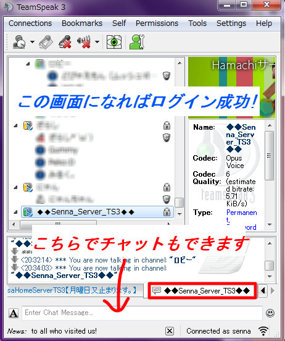Dismiss the news ticker with X button
This screenshot has width=285, height=341.
pos(170,331)
